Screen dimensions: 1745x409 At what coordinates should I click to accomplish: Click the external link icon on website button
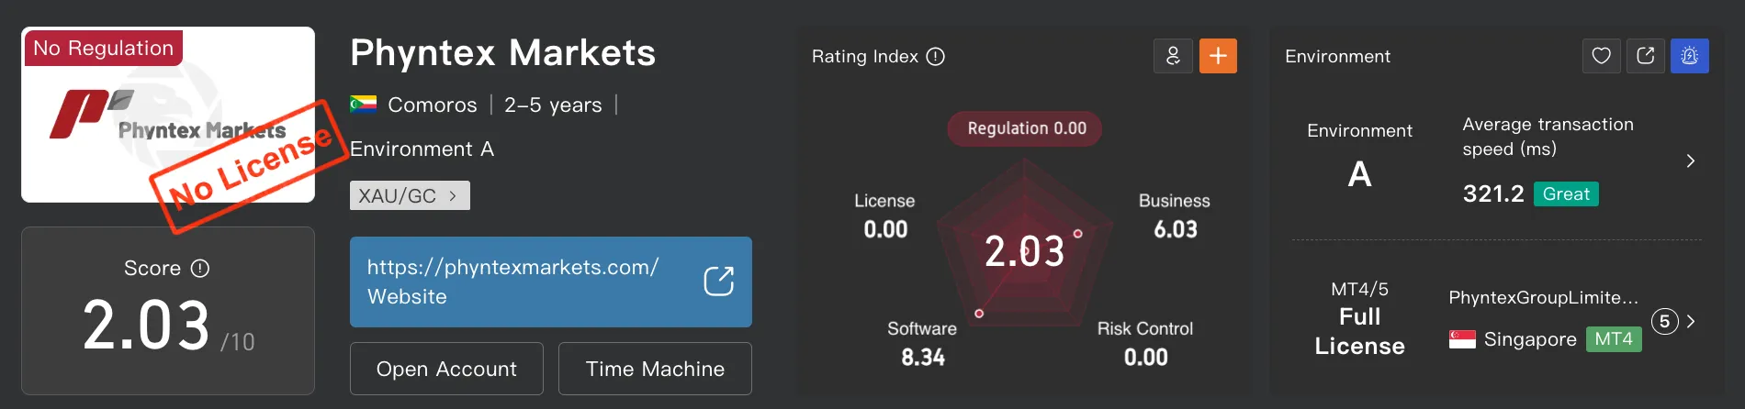coord(718,282)
